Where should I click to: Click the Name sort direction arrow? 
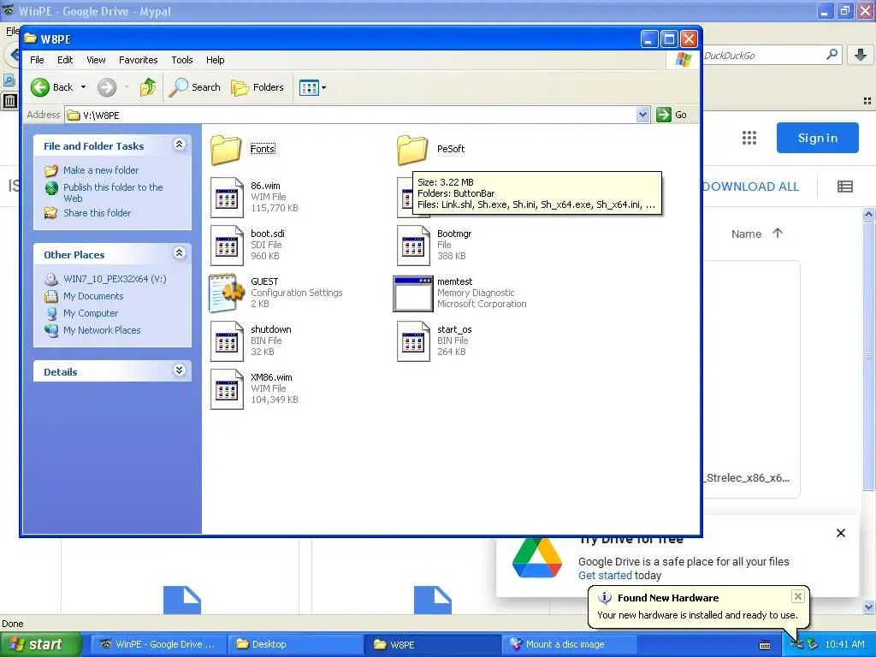tap(777, 233)
